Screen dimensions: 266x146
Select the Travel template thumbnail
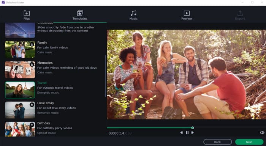tap(20, 90)
